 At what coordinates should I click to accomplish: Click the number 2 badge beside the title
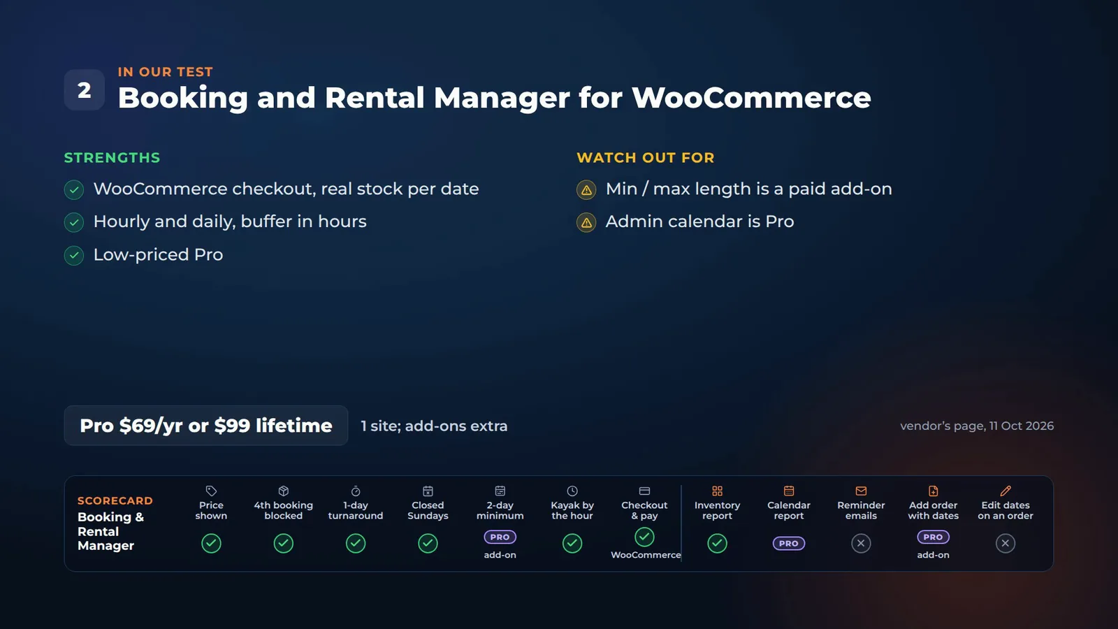click(x=85, y=90)
